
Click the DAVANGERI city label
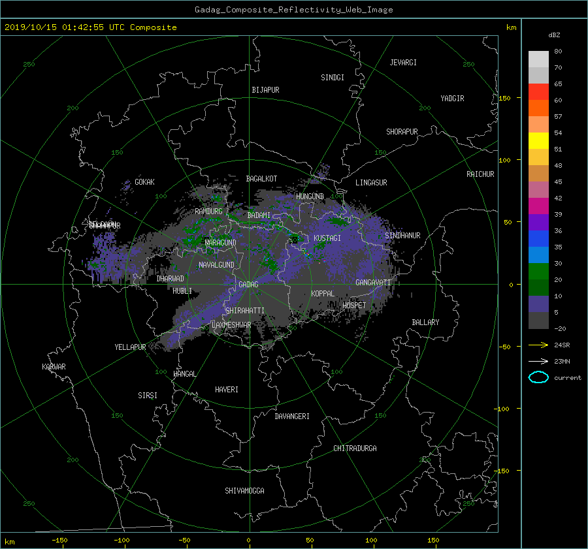tap(292, 416)
